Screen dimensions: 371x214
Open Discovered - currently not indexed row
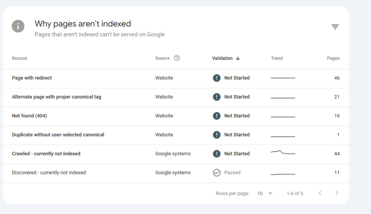click(176, 173)
